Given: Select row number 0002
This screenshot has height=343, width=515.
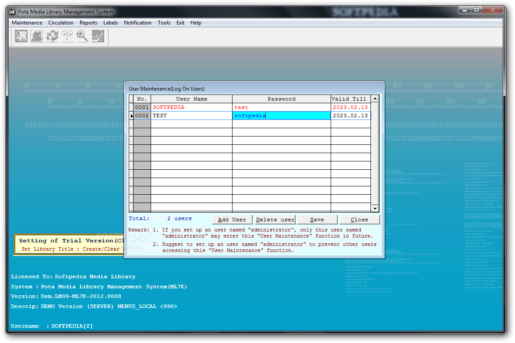Looking at the screenshot, I should click(142, 115).
